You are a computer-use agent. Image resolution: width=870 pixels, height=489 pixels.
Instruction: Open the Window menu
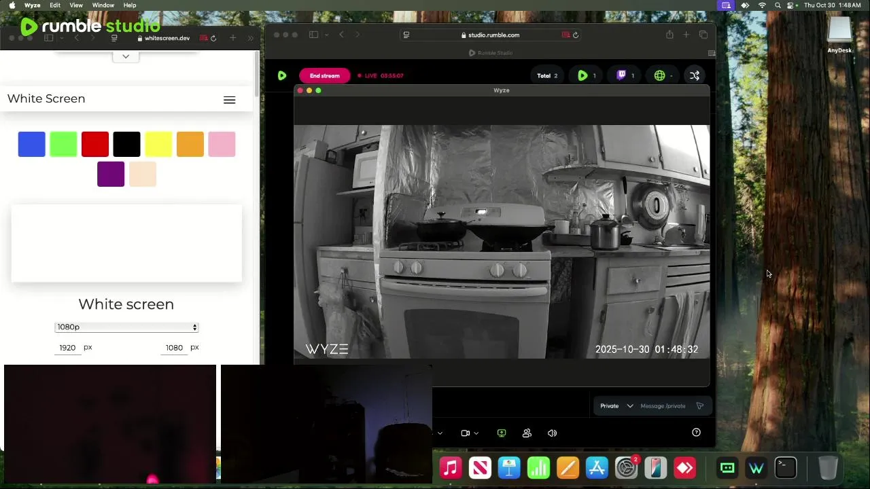pos(103,5)
